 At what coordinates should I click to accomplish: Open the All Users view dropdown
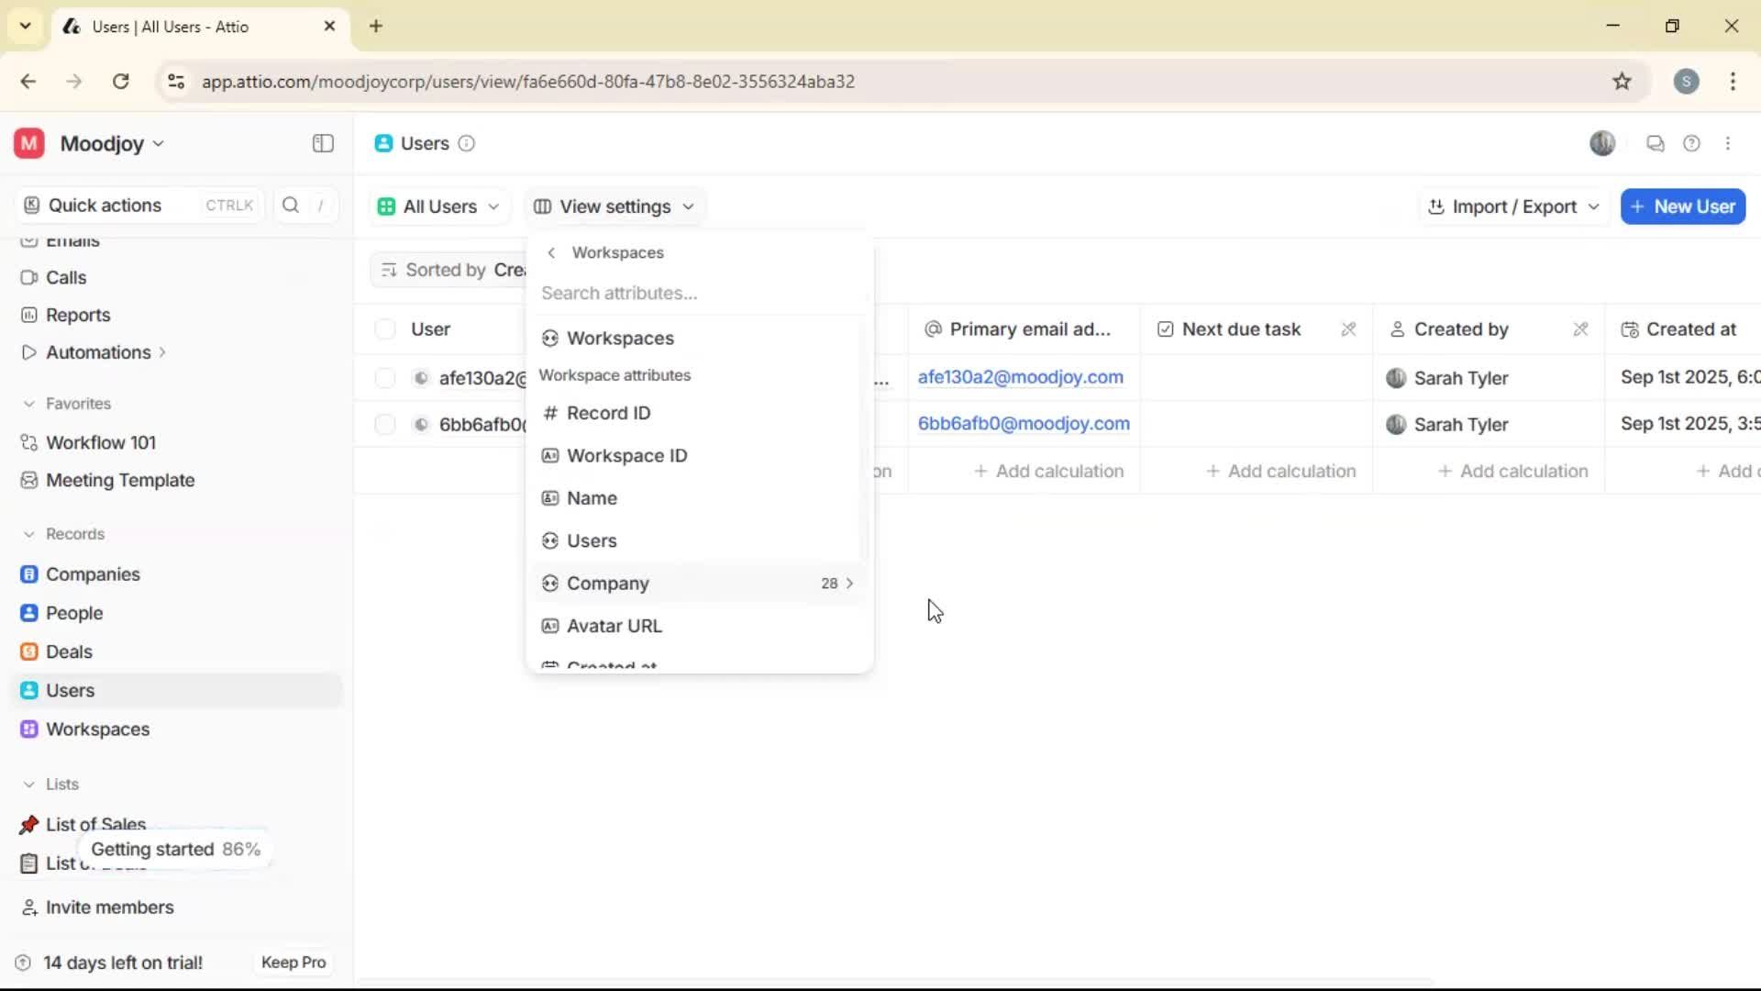(438, 206)
